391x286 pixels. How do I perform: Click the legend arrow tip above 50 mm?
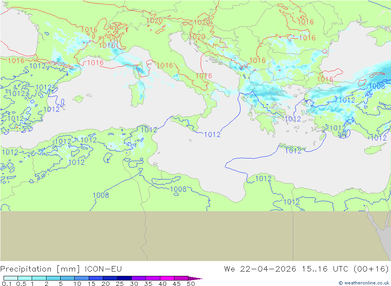(x=195, y=279)
